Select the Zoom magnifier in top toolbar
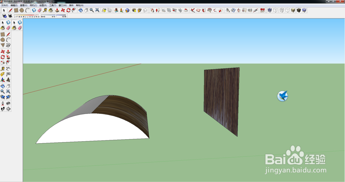The width and height of the screenshot is (345, 182). tap(91, 10)
